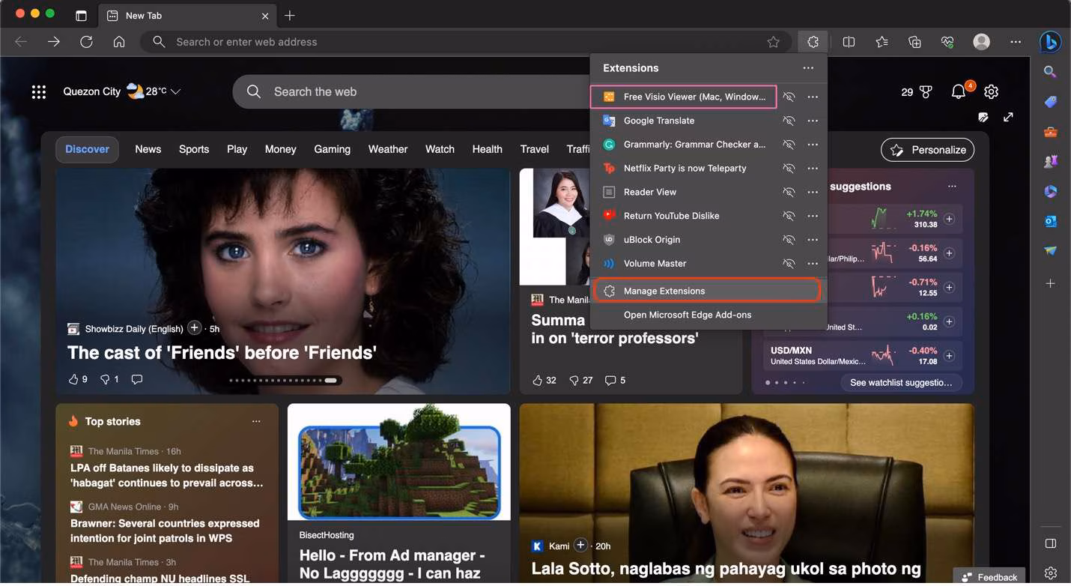This screenshot has width=1071, height=586.
Task: Open the Split screen toolbar icon
Action: click(849, 42)
